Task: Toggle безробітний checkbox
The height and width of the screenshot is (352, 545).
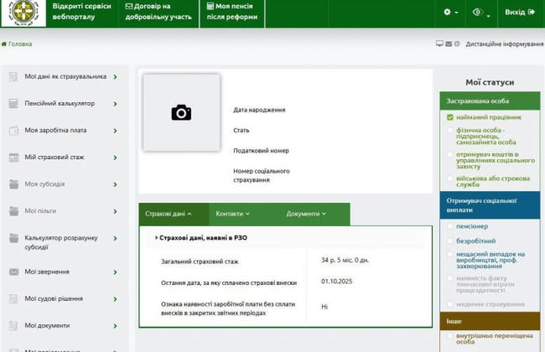Action: point(450,241)
